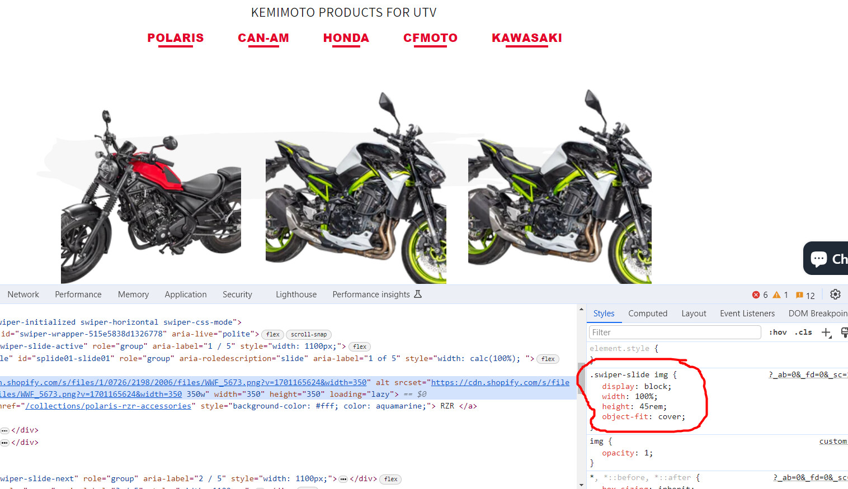Viewport: 848px width, 489px height.
Task: Select the Memory tab
Action: [133, 295]
